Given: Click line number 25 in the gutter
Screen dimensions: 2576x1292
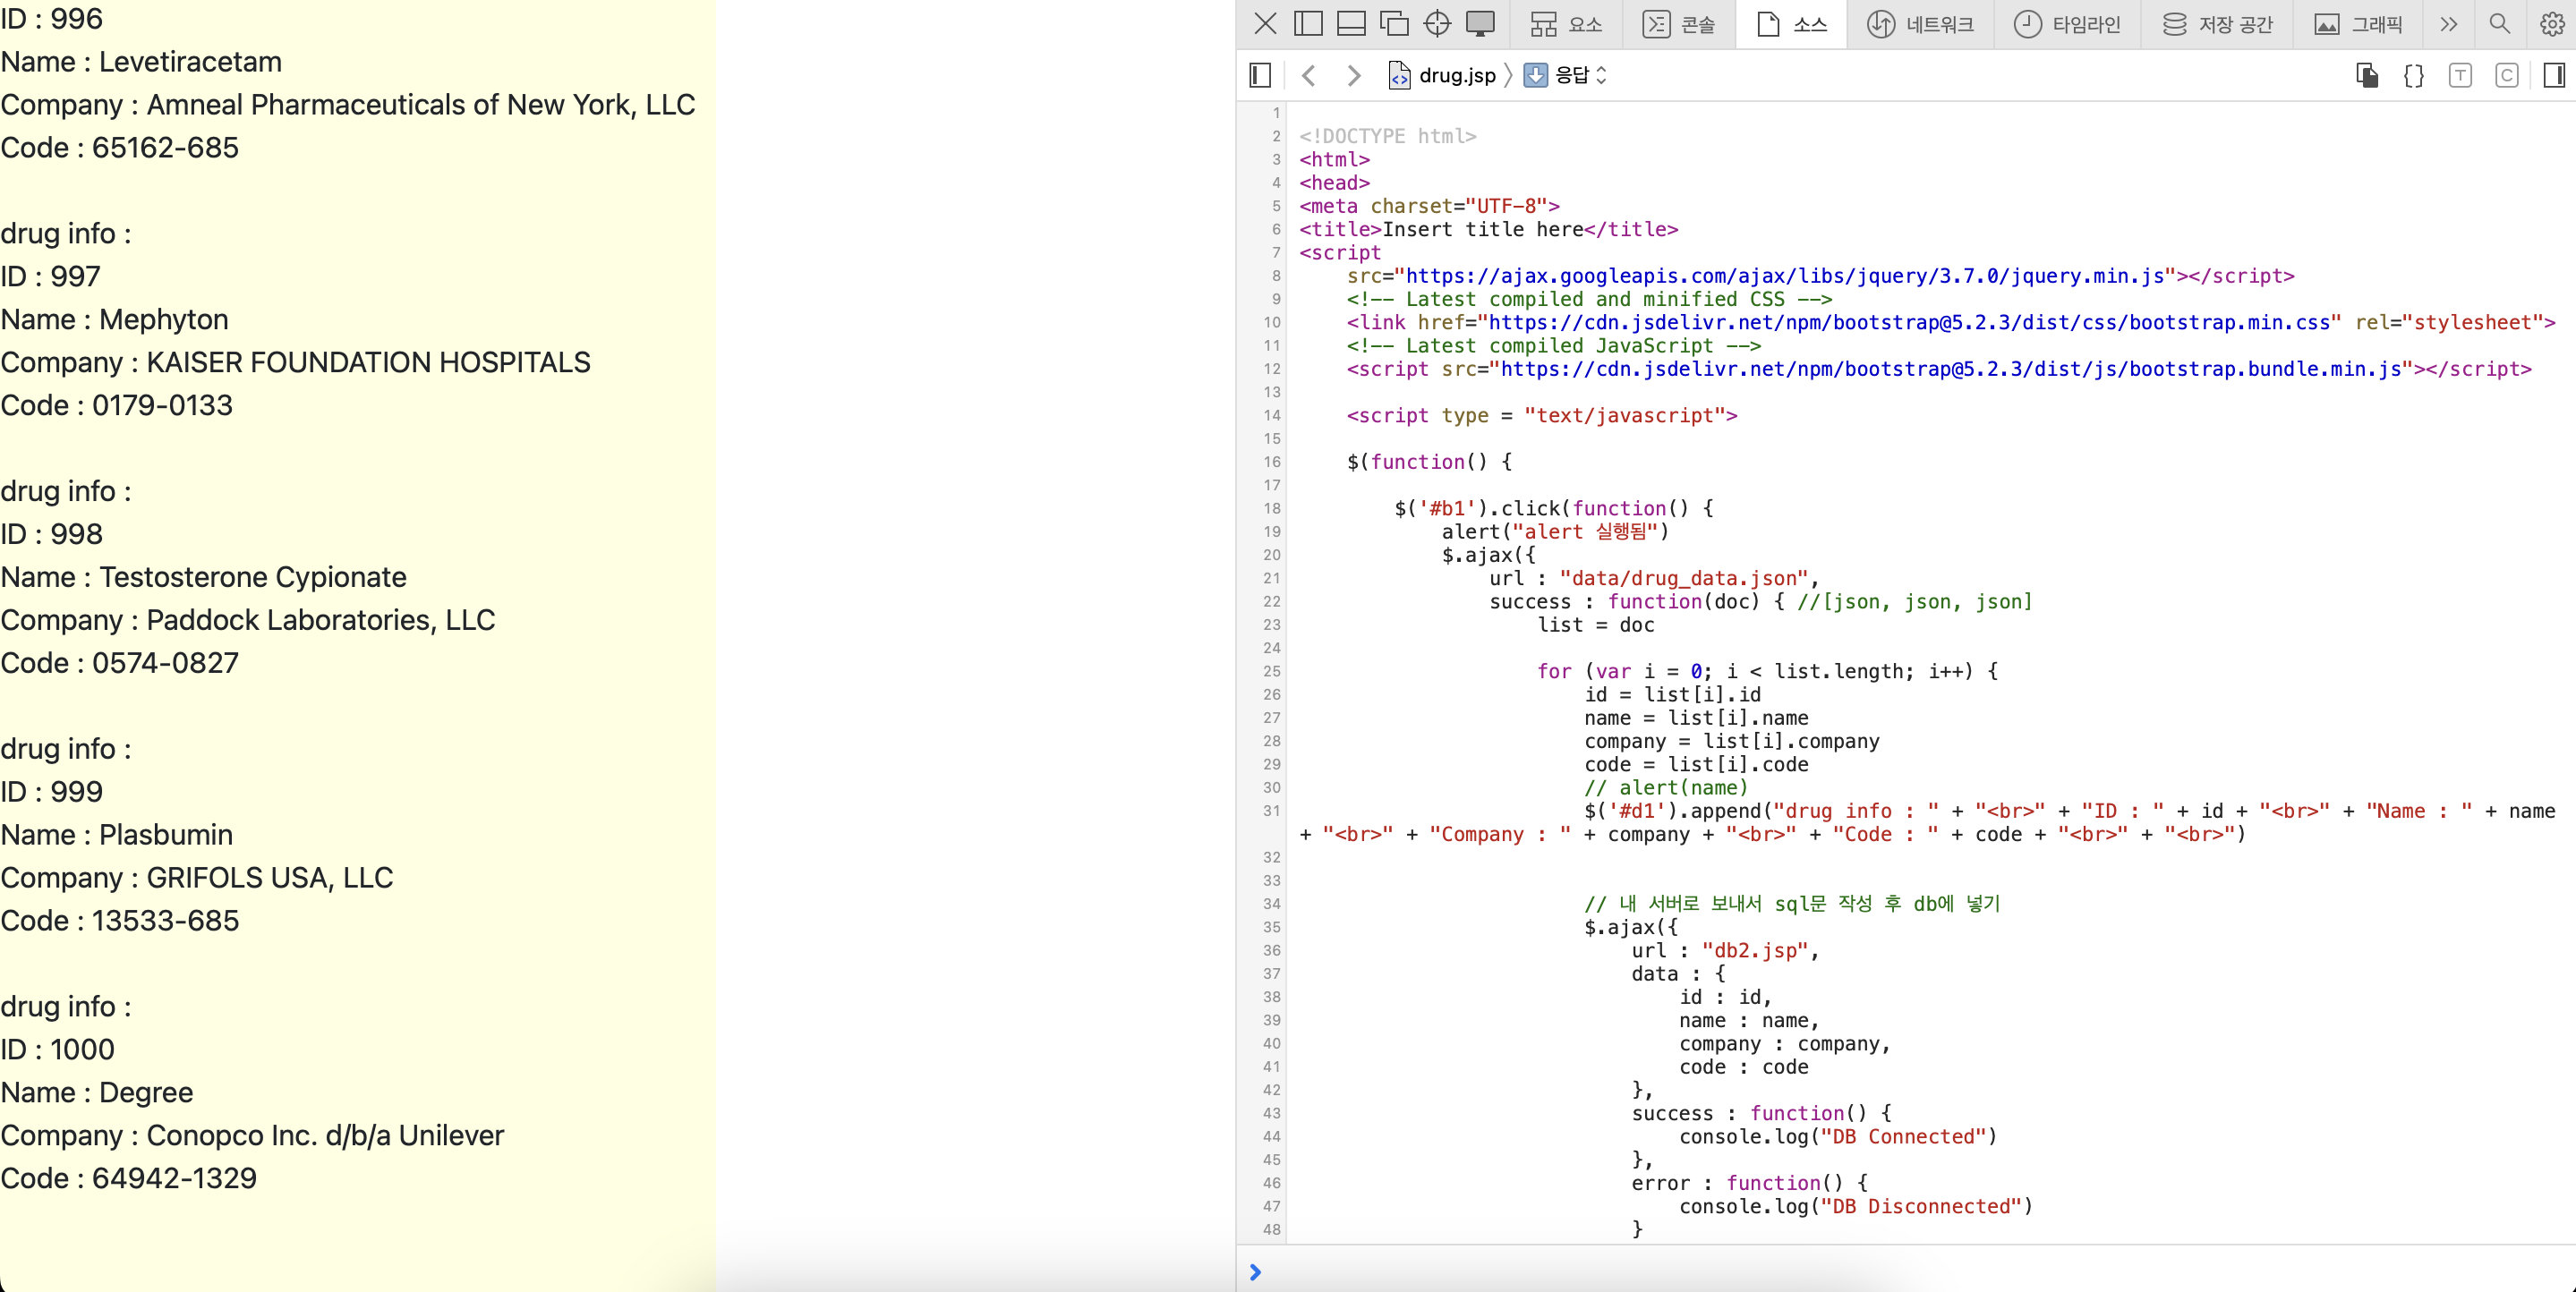Looking at the screenshot, I should tap(1271, 671).
